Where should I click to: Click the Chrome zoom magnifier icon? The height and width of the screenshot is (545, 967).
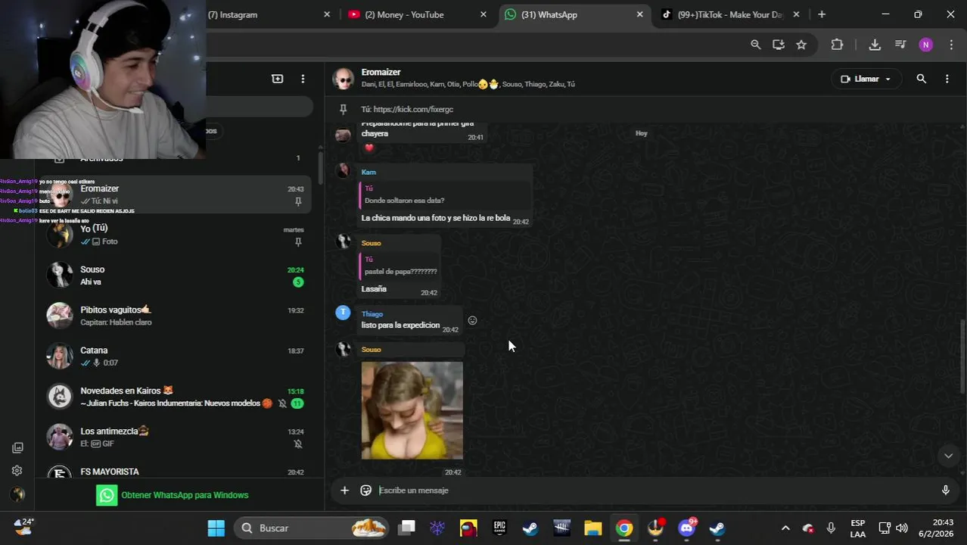(755, 45)
